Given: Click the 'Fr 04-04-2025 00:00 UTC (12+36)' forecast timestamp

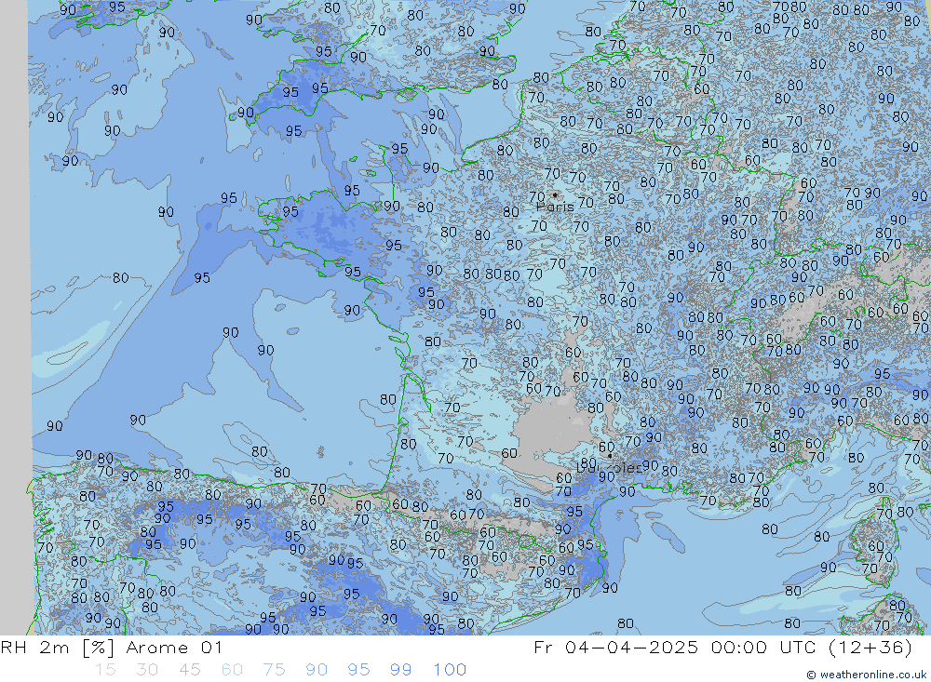Looking at the screenshot, I should [722, 648].
